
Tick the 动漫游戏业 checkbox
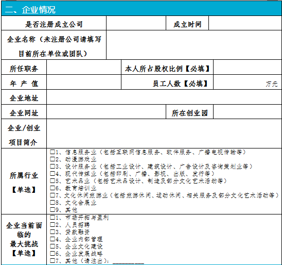coord(52,159)
